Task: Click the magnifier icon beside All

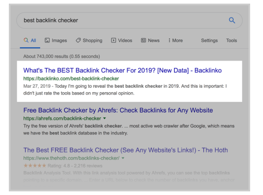Action: pyautogui.click(x=26, y=40)
